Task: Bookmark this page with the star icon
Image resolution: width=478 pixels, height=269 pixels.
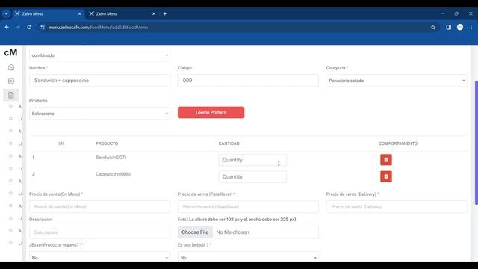Action: pos(433,27)
